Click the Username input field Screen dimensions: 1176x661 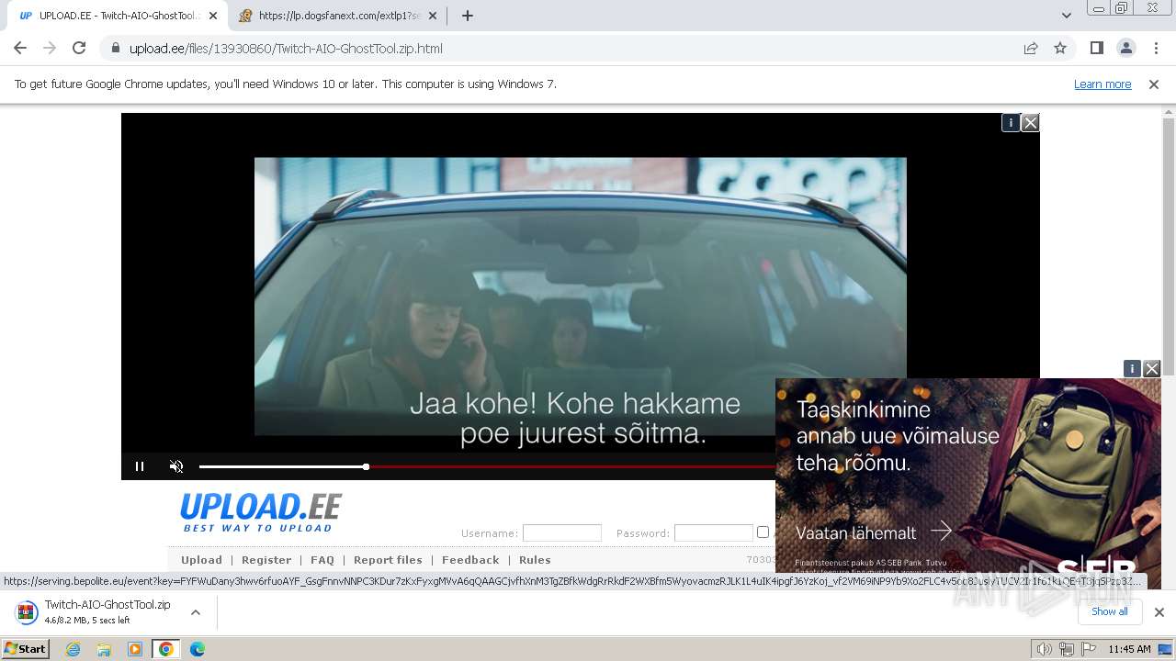pyautogui.click(x=561, y=532)
